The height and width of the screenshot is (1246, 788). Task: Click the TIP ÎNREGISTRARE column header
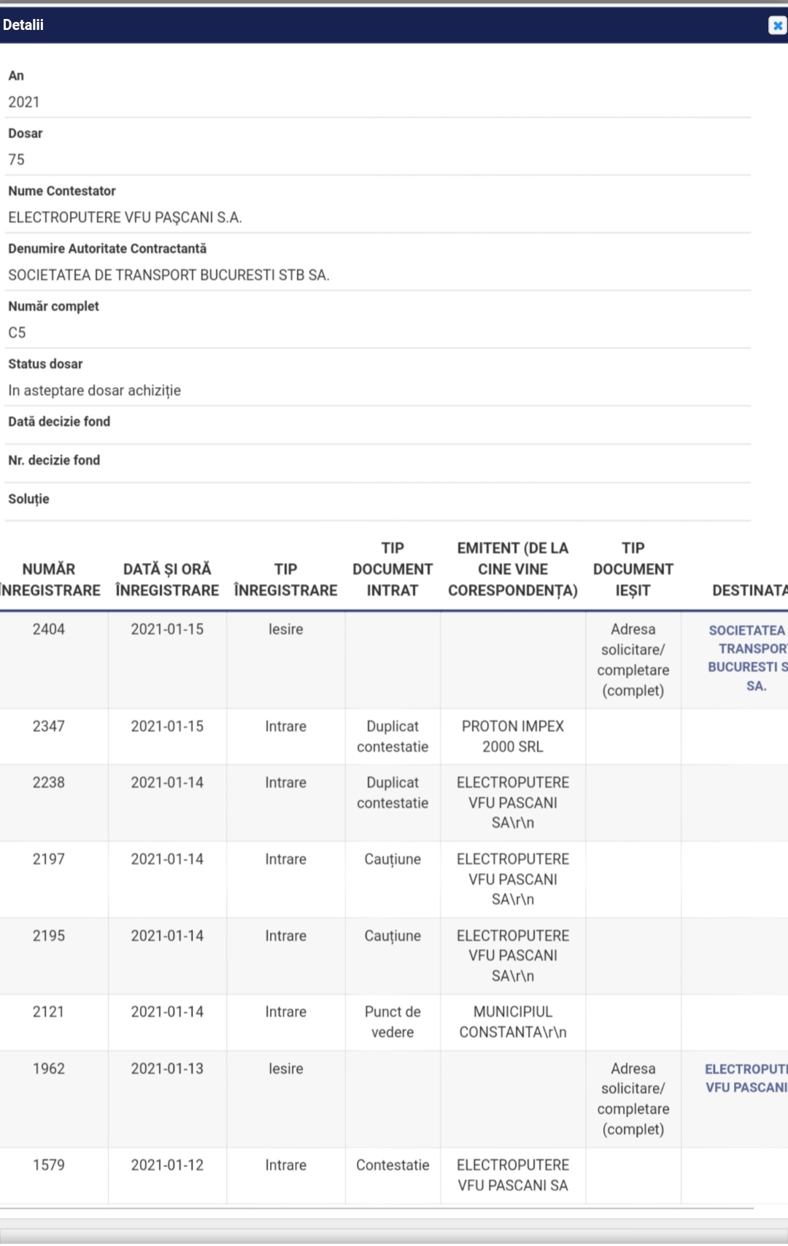coord(285,580)
